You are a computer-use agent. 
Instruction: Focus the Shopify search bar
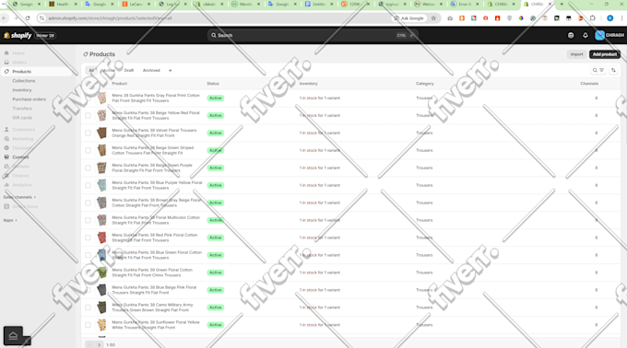313,36
